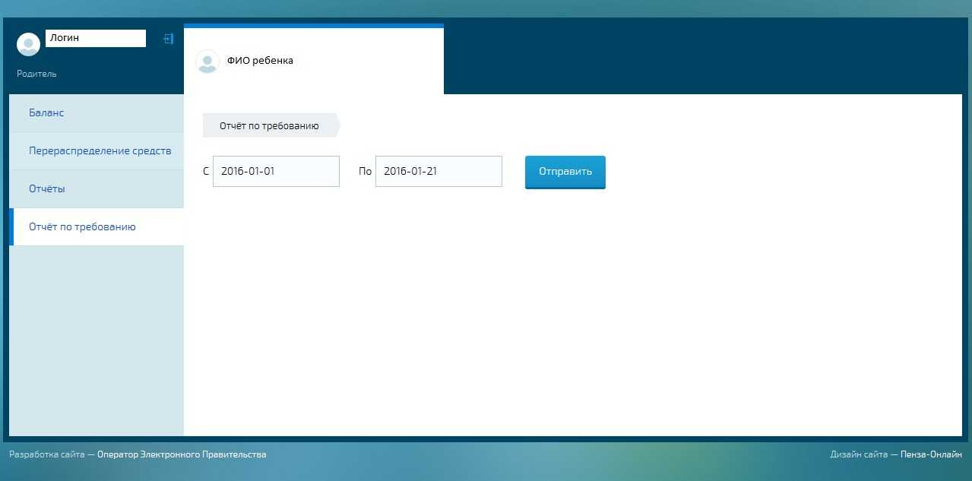Select the ФИО ребенка tab label
Screen dimensions: 972x481
point(260,61)
